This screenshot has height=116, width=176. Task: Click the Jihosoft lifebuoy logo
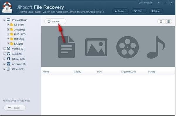pyautogui.click(x=7, y=7)
